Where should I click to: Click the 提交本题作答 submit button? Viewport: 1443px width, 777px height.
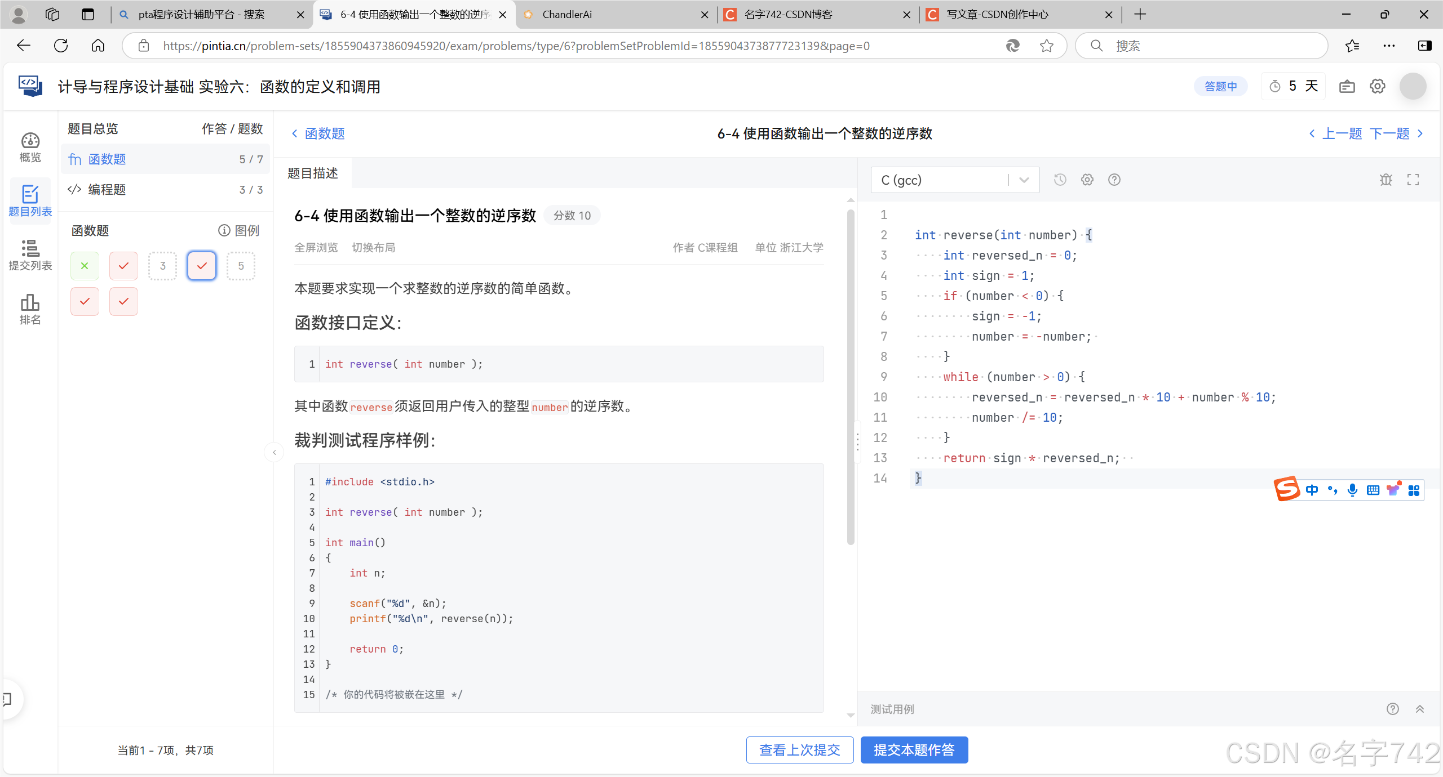[914, 749]
